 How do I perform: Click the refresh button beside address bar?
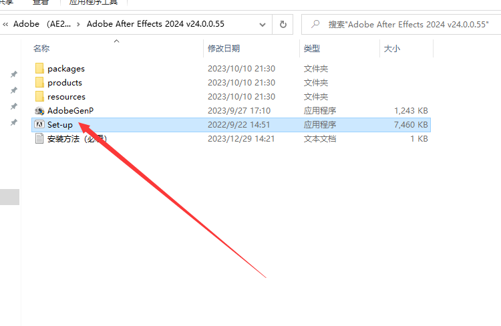click(x=283, y=24)
